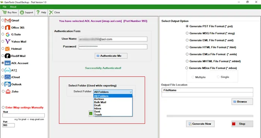This screenshot has height=138, width=261.
Task: Select Enter IMap settings Manually radio button
Action: pyautogui.click(x=3, y=107)
